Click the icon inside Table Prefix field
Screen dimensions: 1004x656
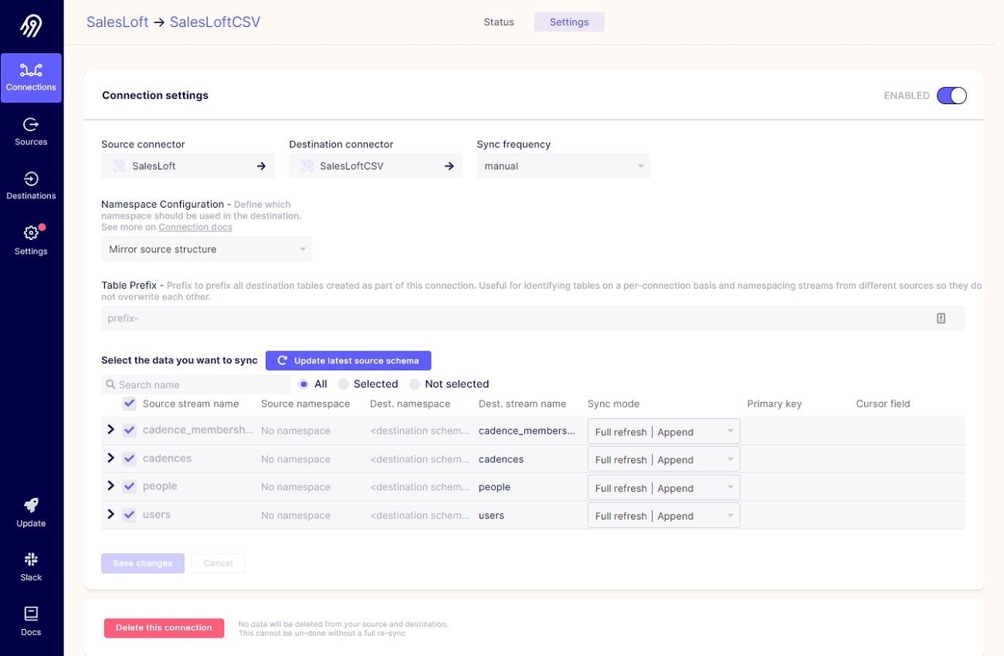click(941, 318)
